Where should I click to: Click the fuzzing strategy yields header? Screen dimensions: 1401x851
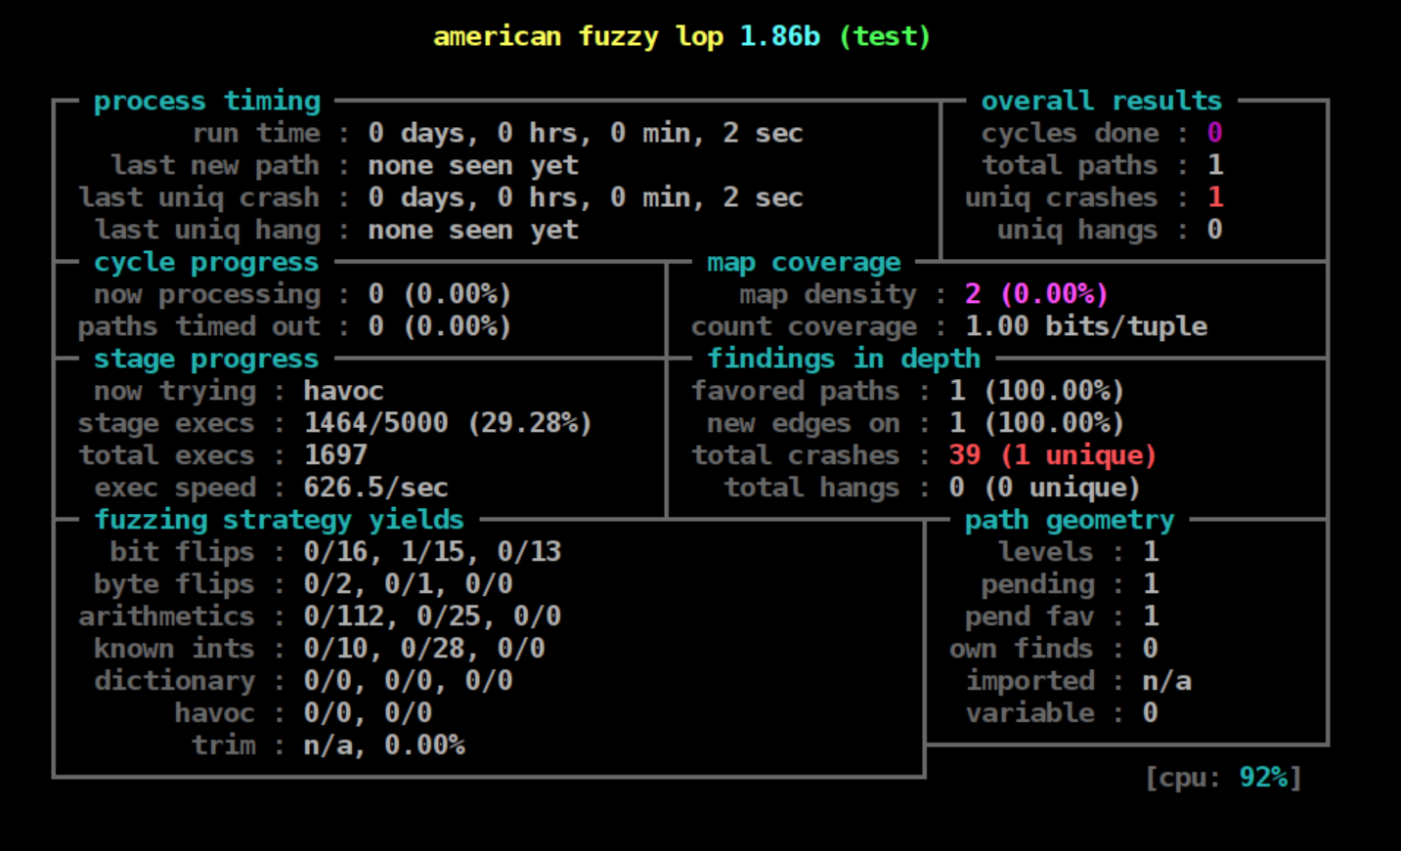[x=279, y=520]
